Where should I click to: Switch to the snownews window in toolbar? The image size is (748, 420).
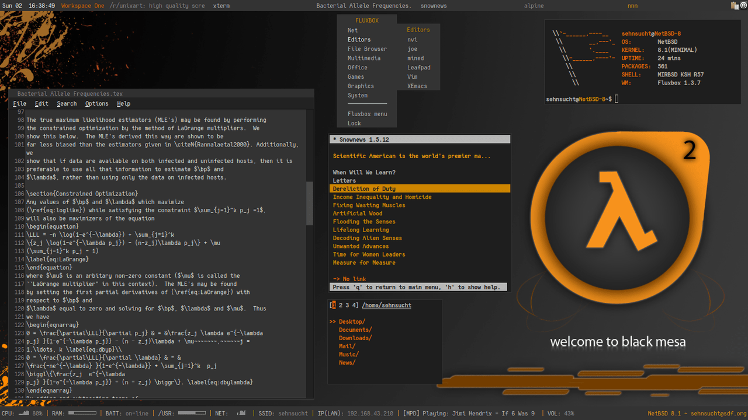434,6
